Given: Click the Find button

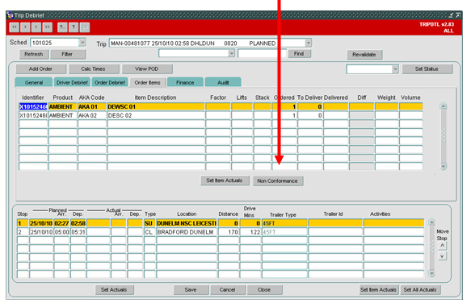Looking at the screenshot, I should tap(299, 54).
